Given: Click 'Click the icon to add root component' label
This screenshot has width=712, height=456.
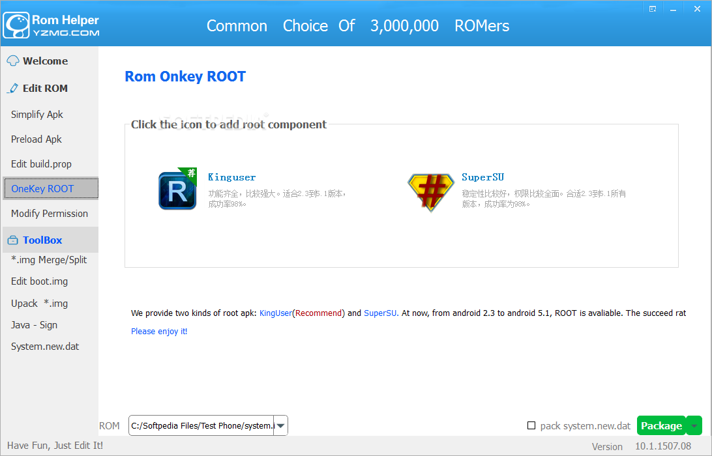Looking at the screenshot, I should (228, 124).
